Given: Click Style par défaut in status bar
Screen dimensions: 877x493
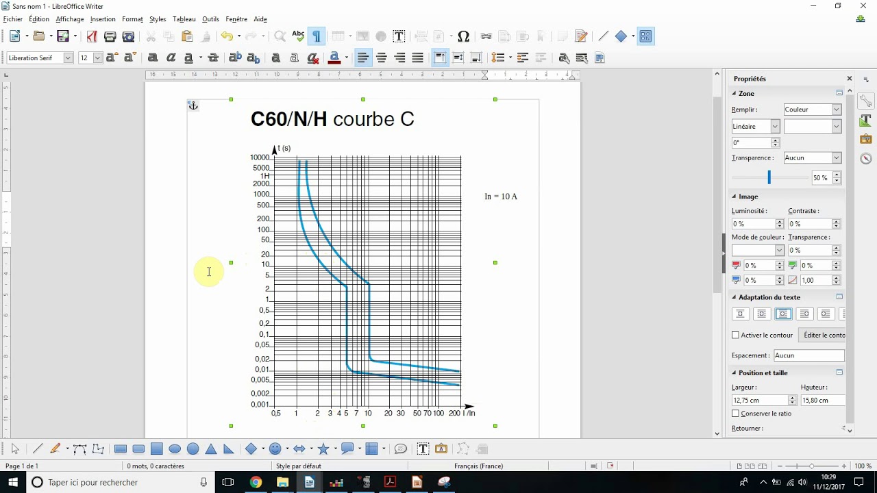Looking at the screenshot, I should coord(299,466).
